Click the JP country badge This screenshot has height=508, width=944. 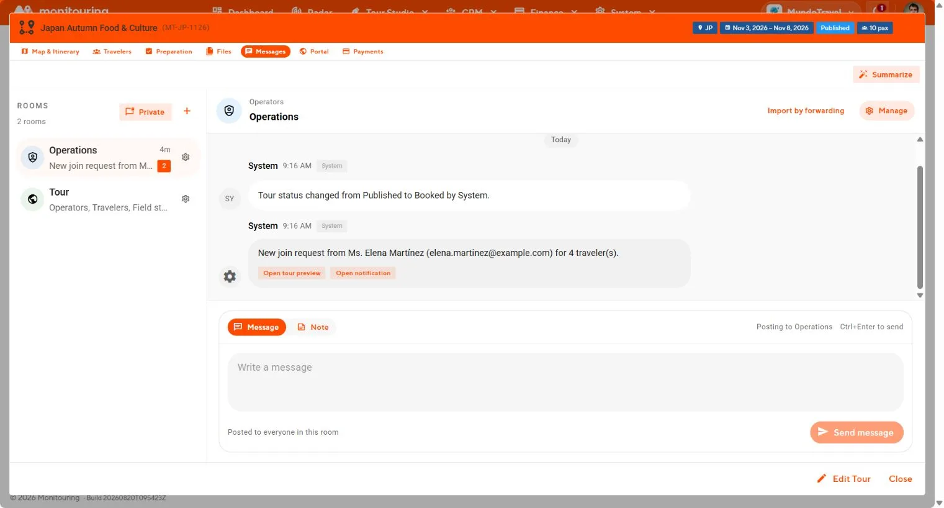tap(704, 28)
